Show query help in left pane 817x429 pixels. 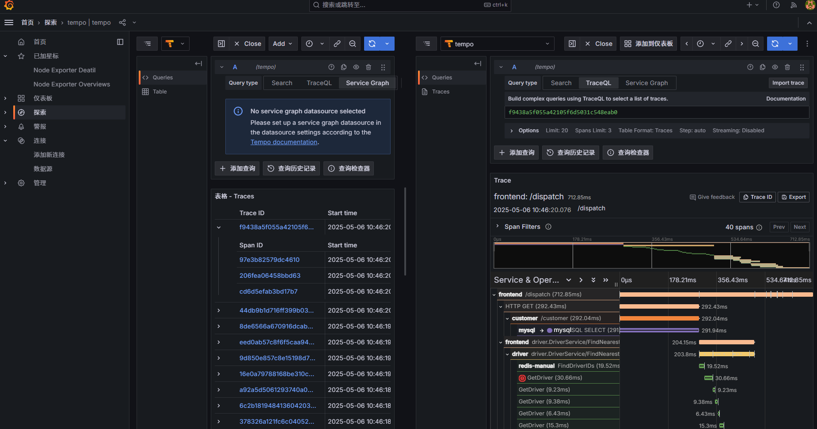(x=331, y=67)
